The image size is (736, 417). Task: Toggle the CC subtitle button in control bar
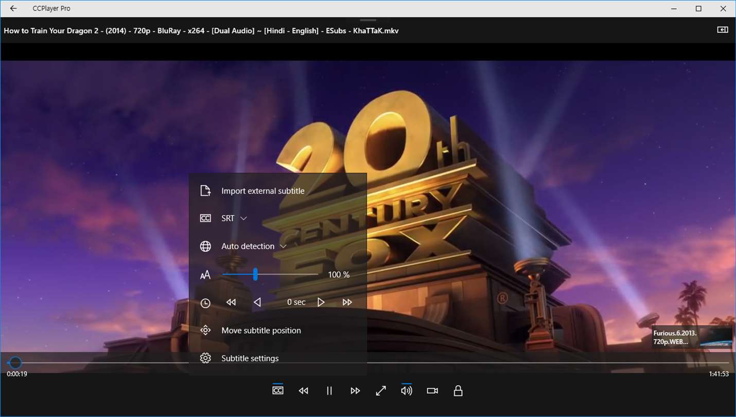pyautogui.click(x=278, y=391)
